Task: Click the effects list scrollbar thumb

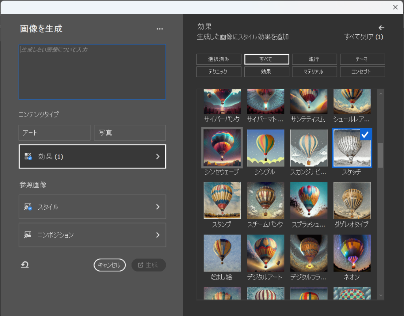Action: 380,155
